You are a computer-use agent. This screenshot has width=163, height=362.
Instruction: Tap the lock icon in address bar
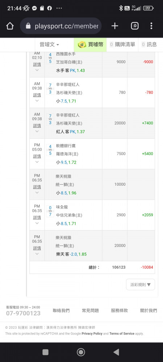[28, 26]
